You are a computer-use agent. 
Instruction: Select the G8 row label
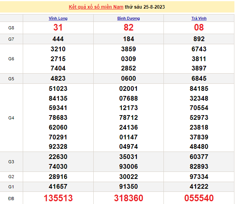point(11,28)
